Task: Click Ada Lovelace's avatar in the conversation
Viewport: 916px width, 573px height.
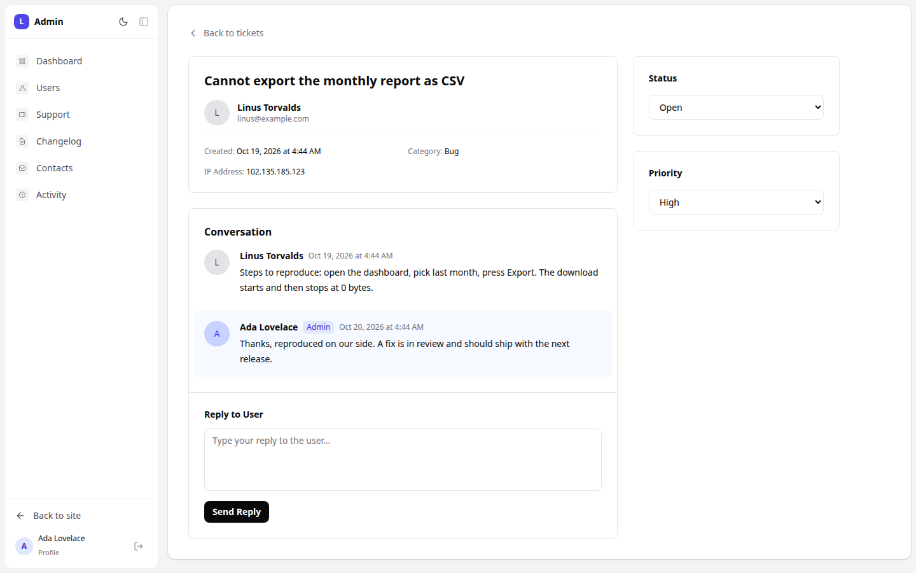Action: pyautogui.click(x=217, y=334)
